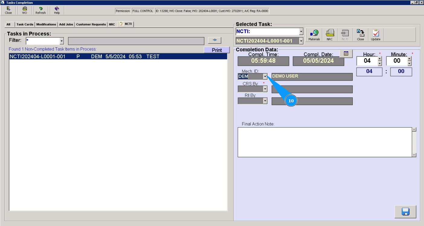Click the Close toolbar icon at top left
The width and height of the screenshot is (424, 226).
8,11
